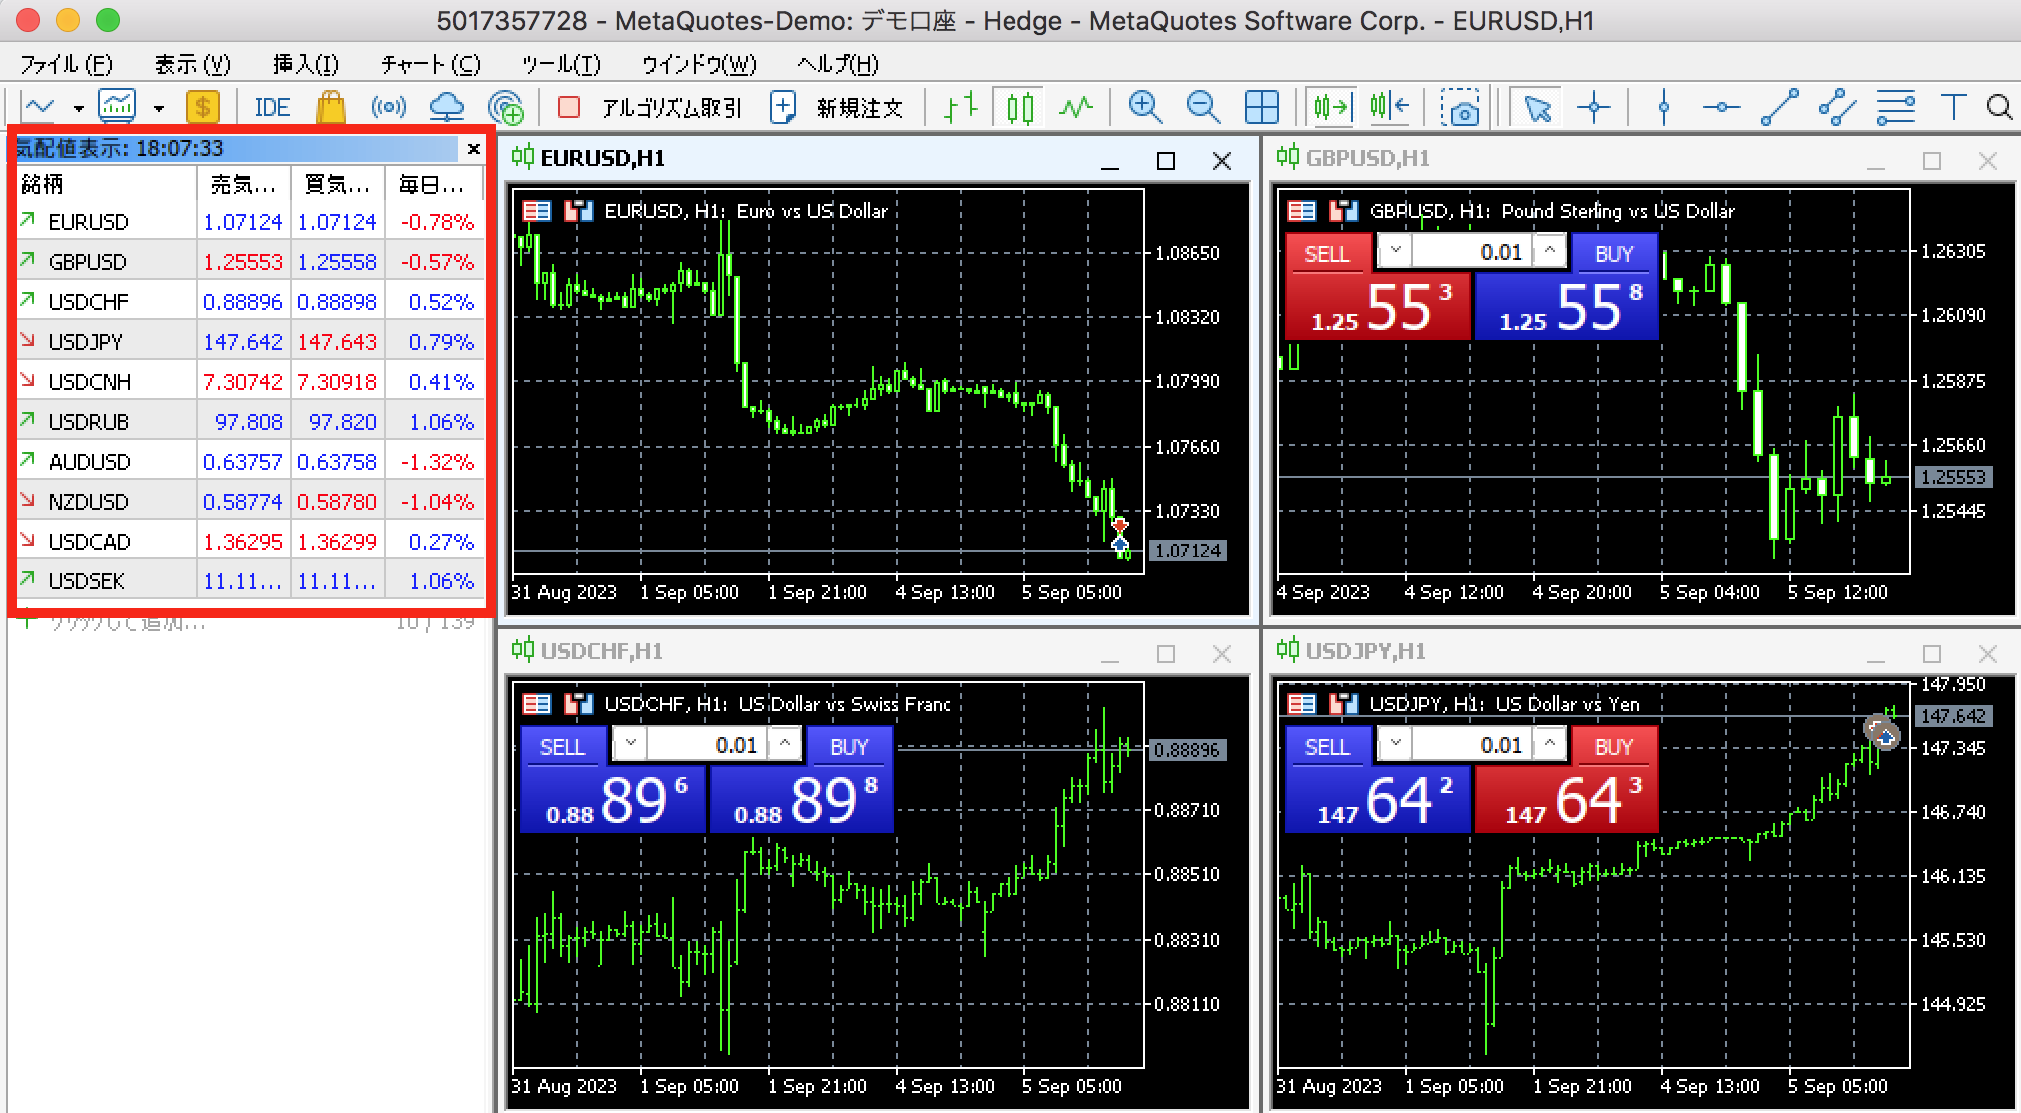
Task: Decrease lot volume on USDCHF chart
Action: click(630, 744)
